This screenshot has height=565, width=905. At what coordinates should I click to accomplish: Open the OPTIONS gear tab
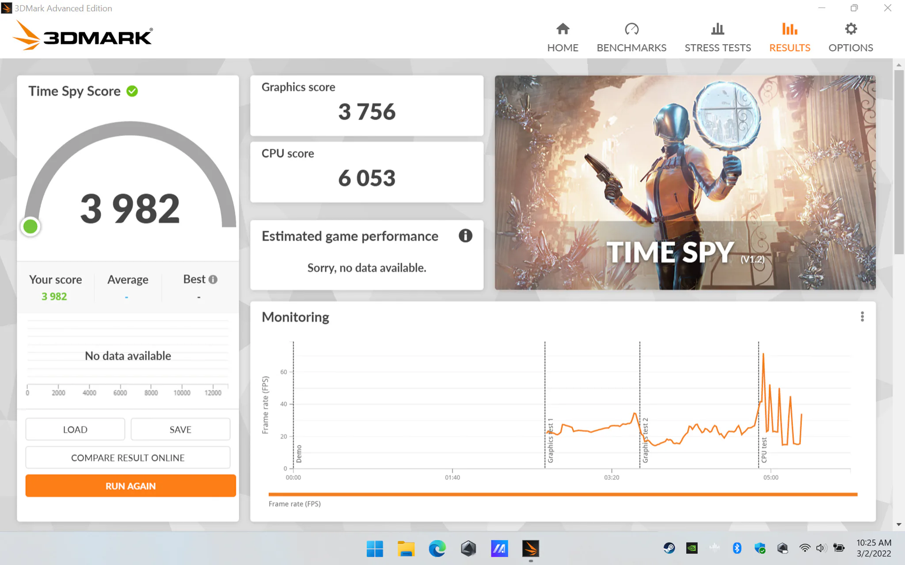[851, 38]
